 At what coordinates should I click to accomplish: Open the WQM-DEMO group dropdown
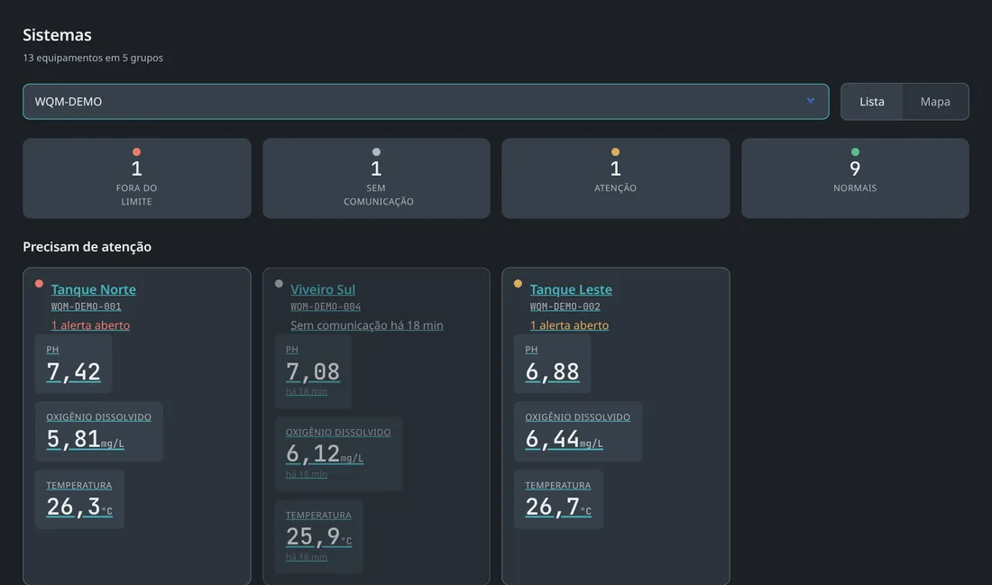426,101
